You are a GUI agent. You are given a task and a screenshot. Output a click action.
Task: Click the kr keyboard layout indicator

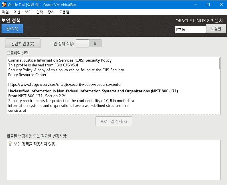[x=191, y=30]
